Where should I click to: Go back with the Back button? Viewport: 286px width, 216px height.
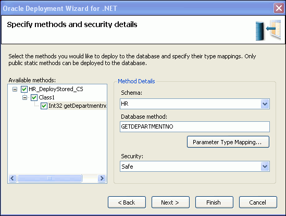tap(127, 202)
